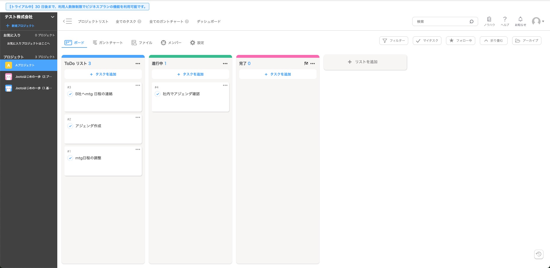Mark task B社へmtg 日程の連絡 as complete
The image size is (550, 268).
tap(70, 94)
